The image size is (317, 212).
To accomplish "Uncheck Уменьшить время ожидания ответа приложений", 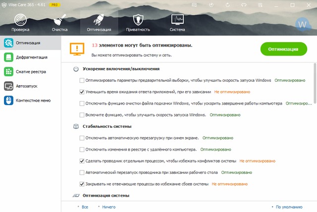I will (82, 92).
